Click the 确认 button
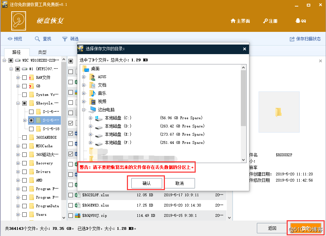The image size is (326, 236). [146, 183]
